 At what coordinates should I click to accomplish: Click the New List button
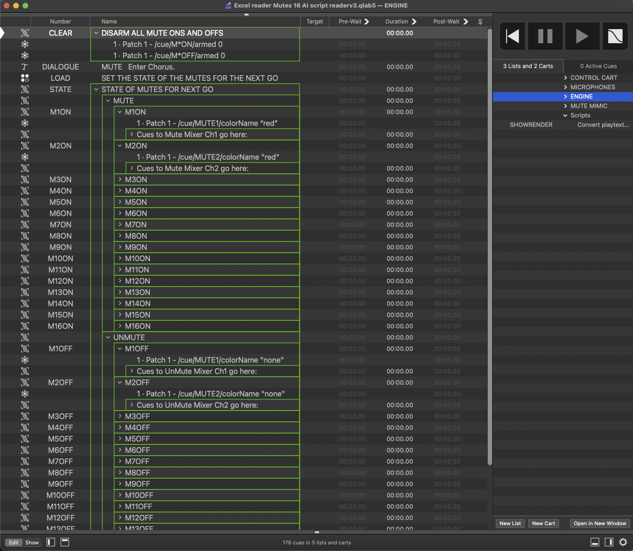(510, 523)
